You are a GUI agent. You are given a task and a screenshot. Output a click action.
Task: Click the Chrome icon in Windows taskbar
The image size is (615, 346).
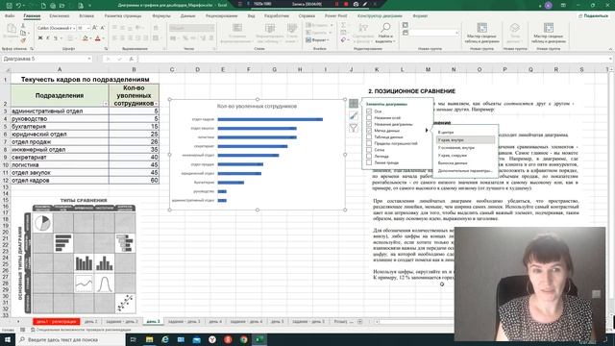tap(243, 339)
